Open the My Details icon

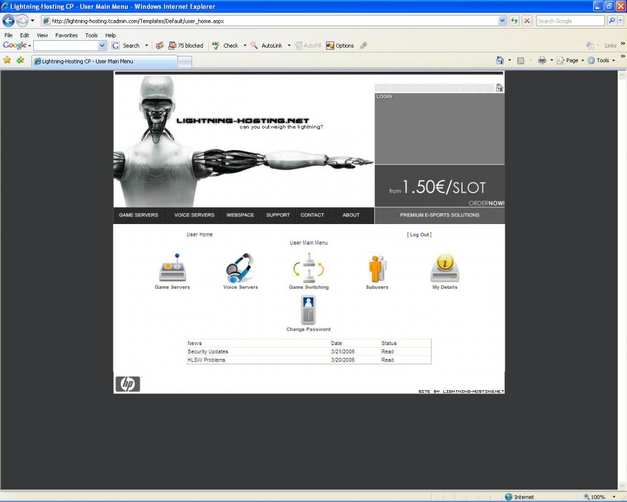coord(445,269)
